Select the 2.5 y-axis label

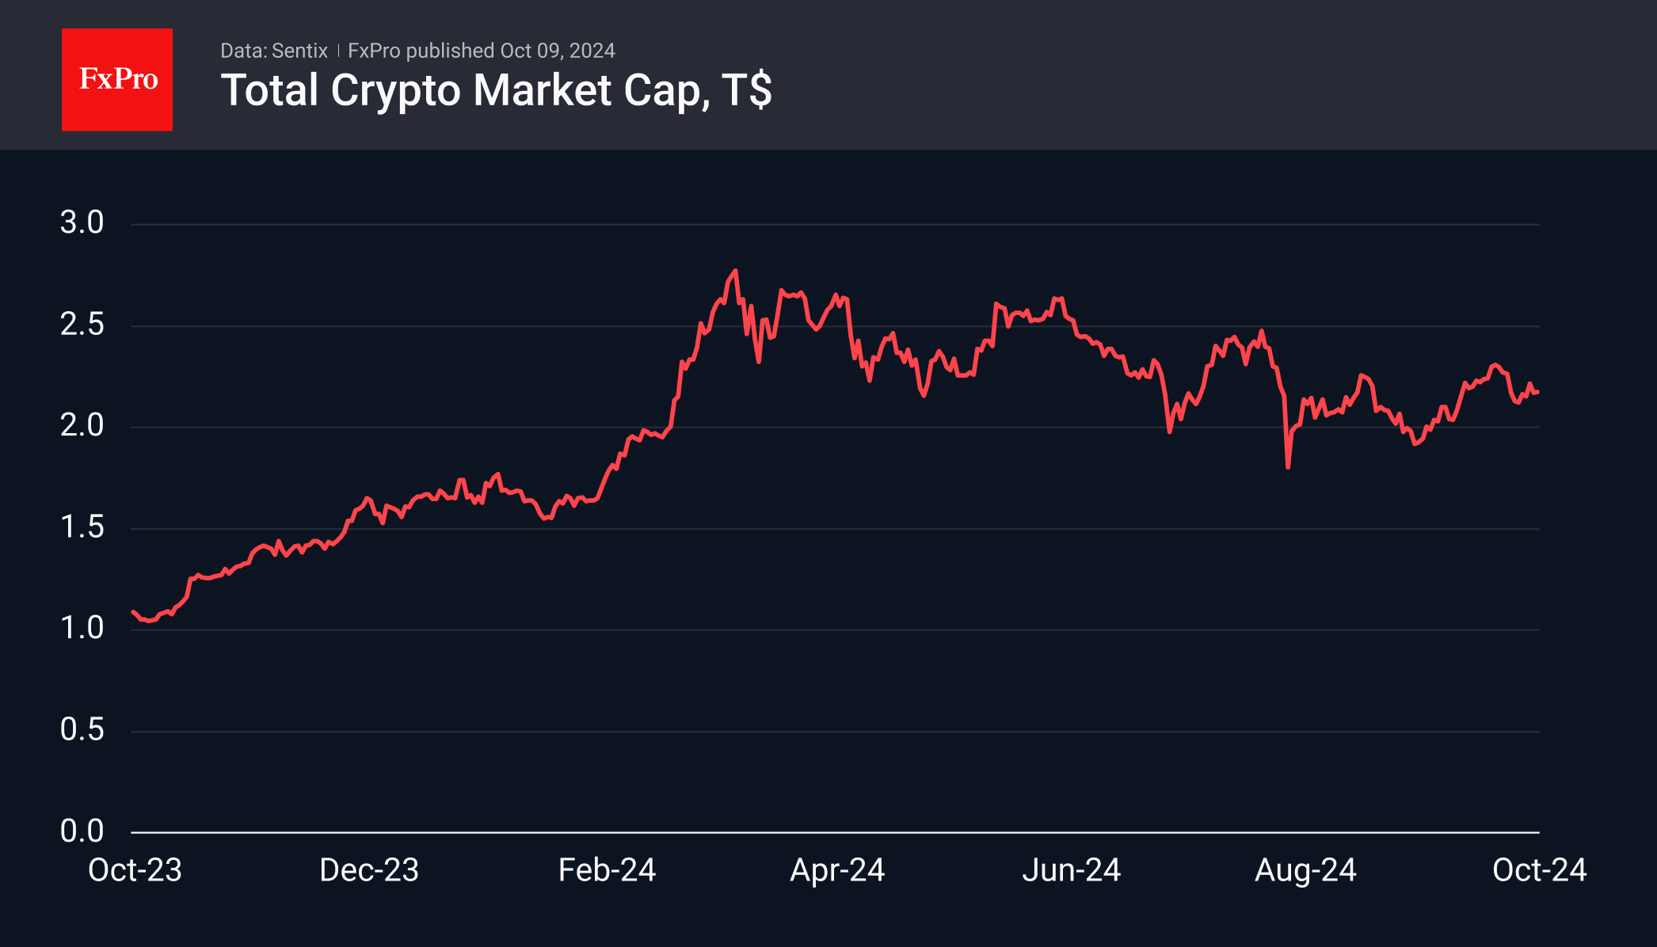coord(82,324)
